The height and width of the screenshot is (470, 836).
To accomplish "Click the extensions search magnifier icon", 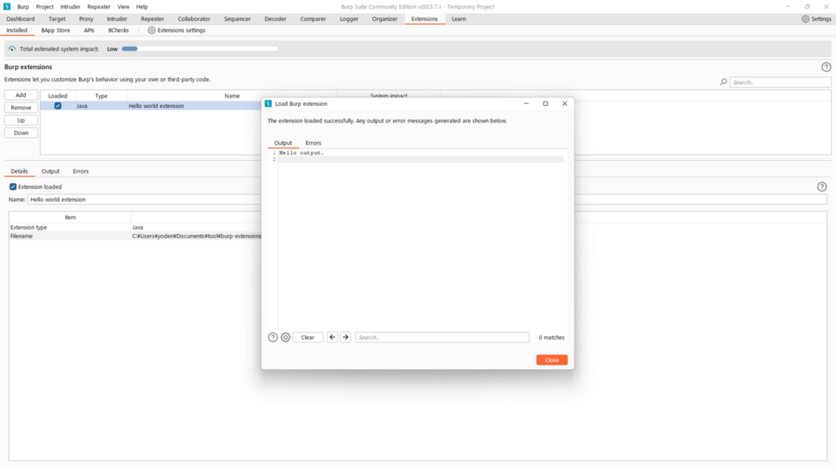I will (723, 82).
